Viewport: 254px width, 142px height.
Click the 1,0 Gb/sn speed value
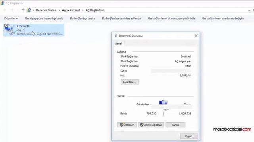[185, 75]
